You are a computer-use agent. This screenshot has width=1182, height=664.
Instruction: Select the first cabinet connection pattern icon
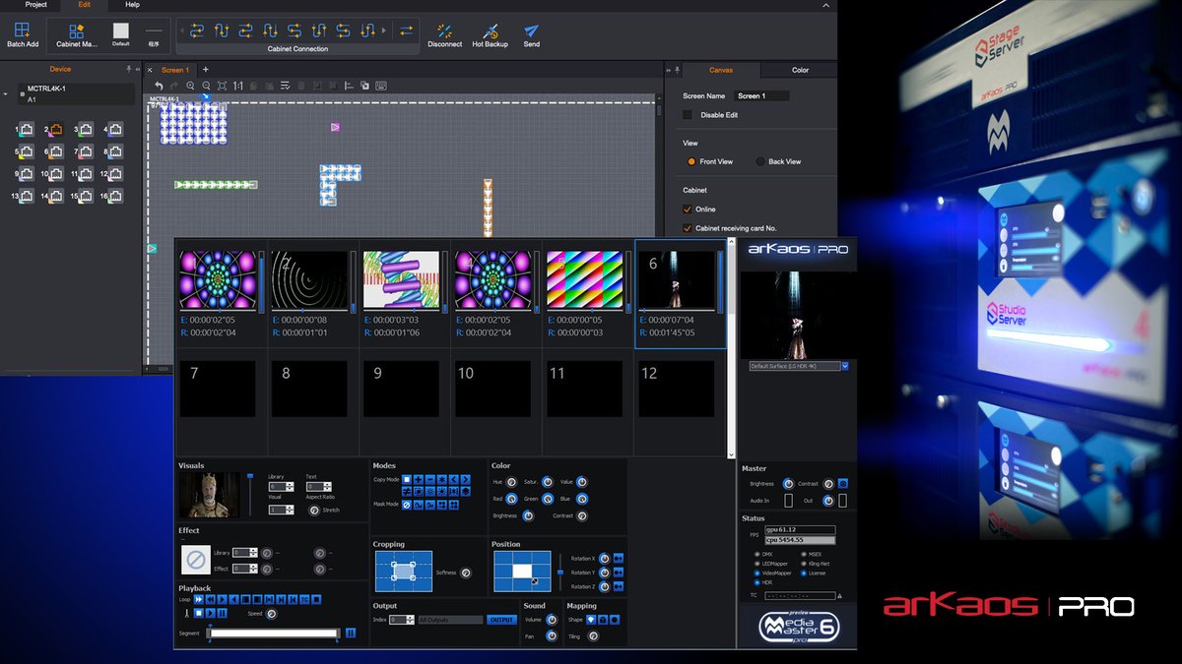tap(197, 30)
